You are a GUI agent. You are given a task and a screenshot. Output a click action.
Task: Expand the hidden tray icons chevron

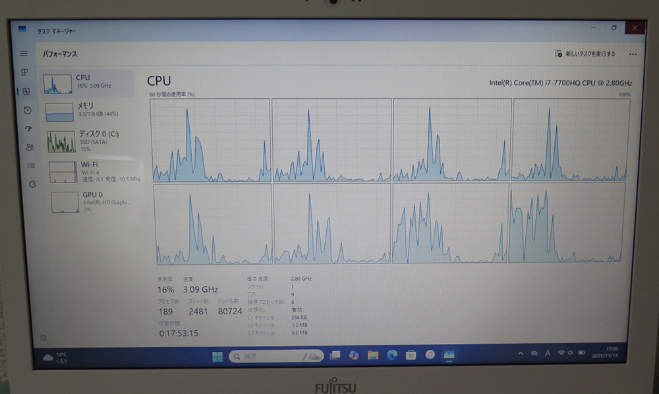coord(521,354)
